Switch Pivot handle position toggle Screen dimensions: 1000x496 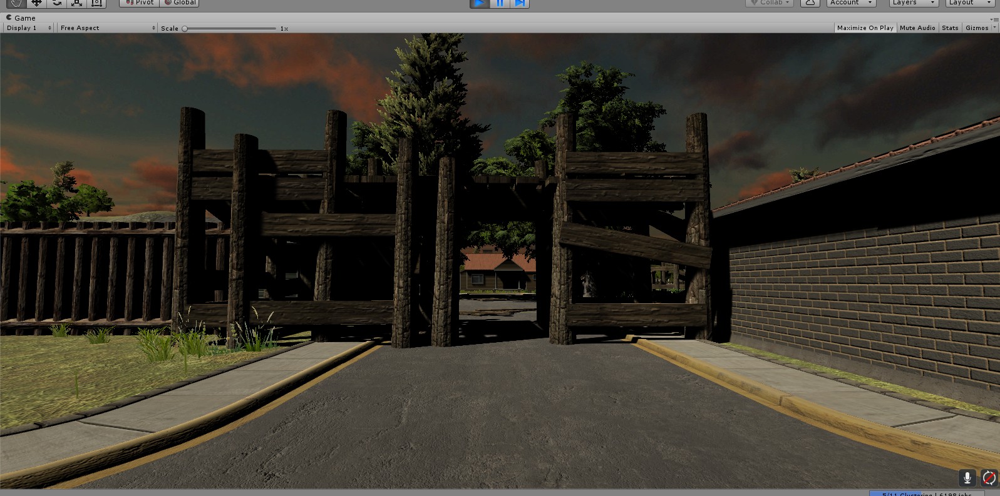(x=139, y=3)
